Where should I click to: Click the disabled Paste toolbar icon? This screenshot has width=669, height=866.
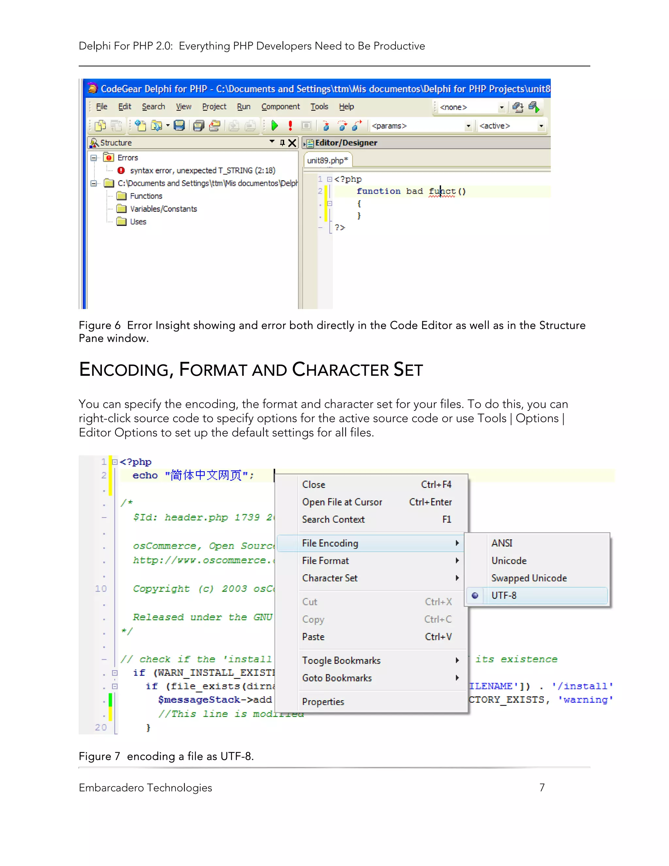point(116,126)
